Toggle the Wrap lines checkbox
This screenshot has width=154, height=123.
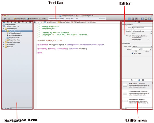click(133, 53)
